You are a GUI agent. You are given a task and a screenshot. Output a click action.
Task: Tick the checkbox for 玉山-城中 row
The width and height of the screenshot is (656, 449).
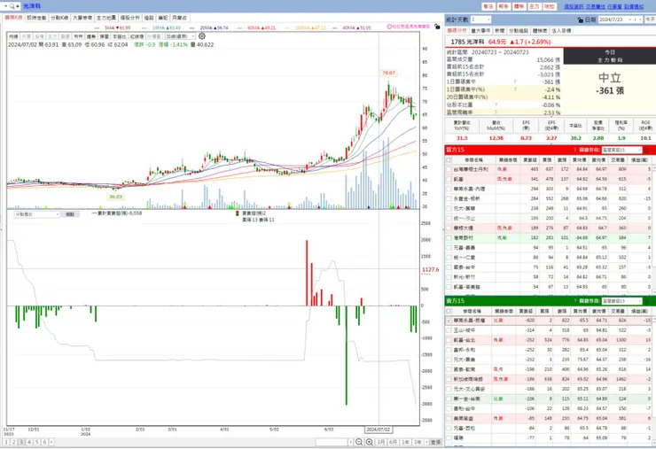[x=449, y=330]
